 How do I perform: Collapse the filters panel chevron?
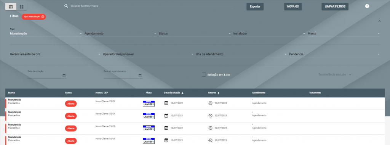(379, 21)
